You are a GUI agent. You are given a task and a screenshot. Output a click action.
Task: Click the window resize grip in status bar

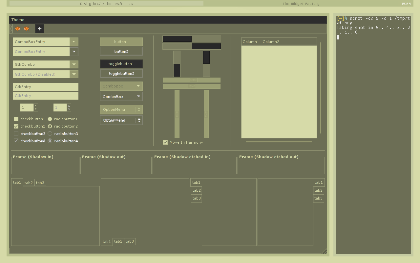tap(324, 251)
